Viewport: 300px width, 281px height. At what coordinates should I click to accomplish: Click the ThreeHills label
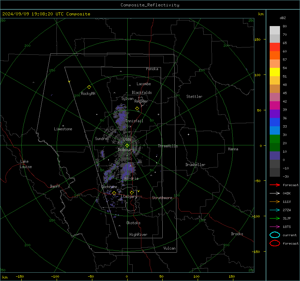[168, 146]
